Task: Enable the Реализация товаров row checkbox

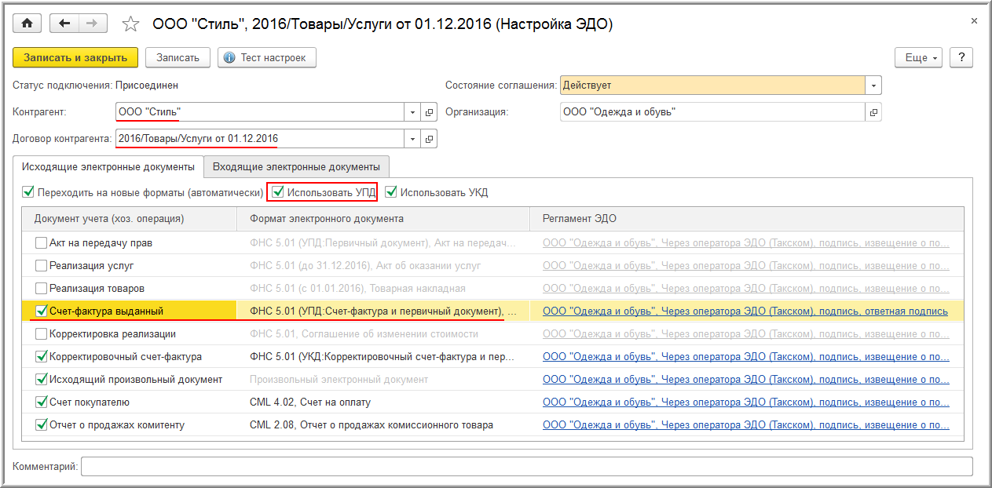Action: point(41,289)
